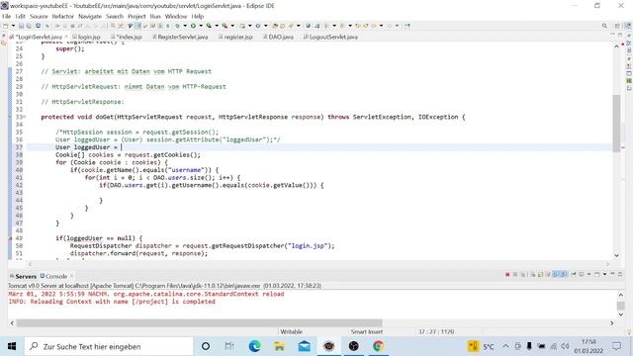Switch to the LogoutServlet.java tab
633x356 pixels.
pyautogui.click(x=330, y=37)
